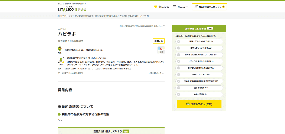This screenshot has width=285, height=134.
Task: Open the LITALICO 仕事ナビ logo home link
Action: pos(72,8)
